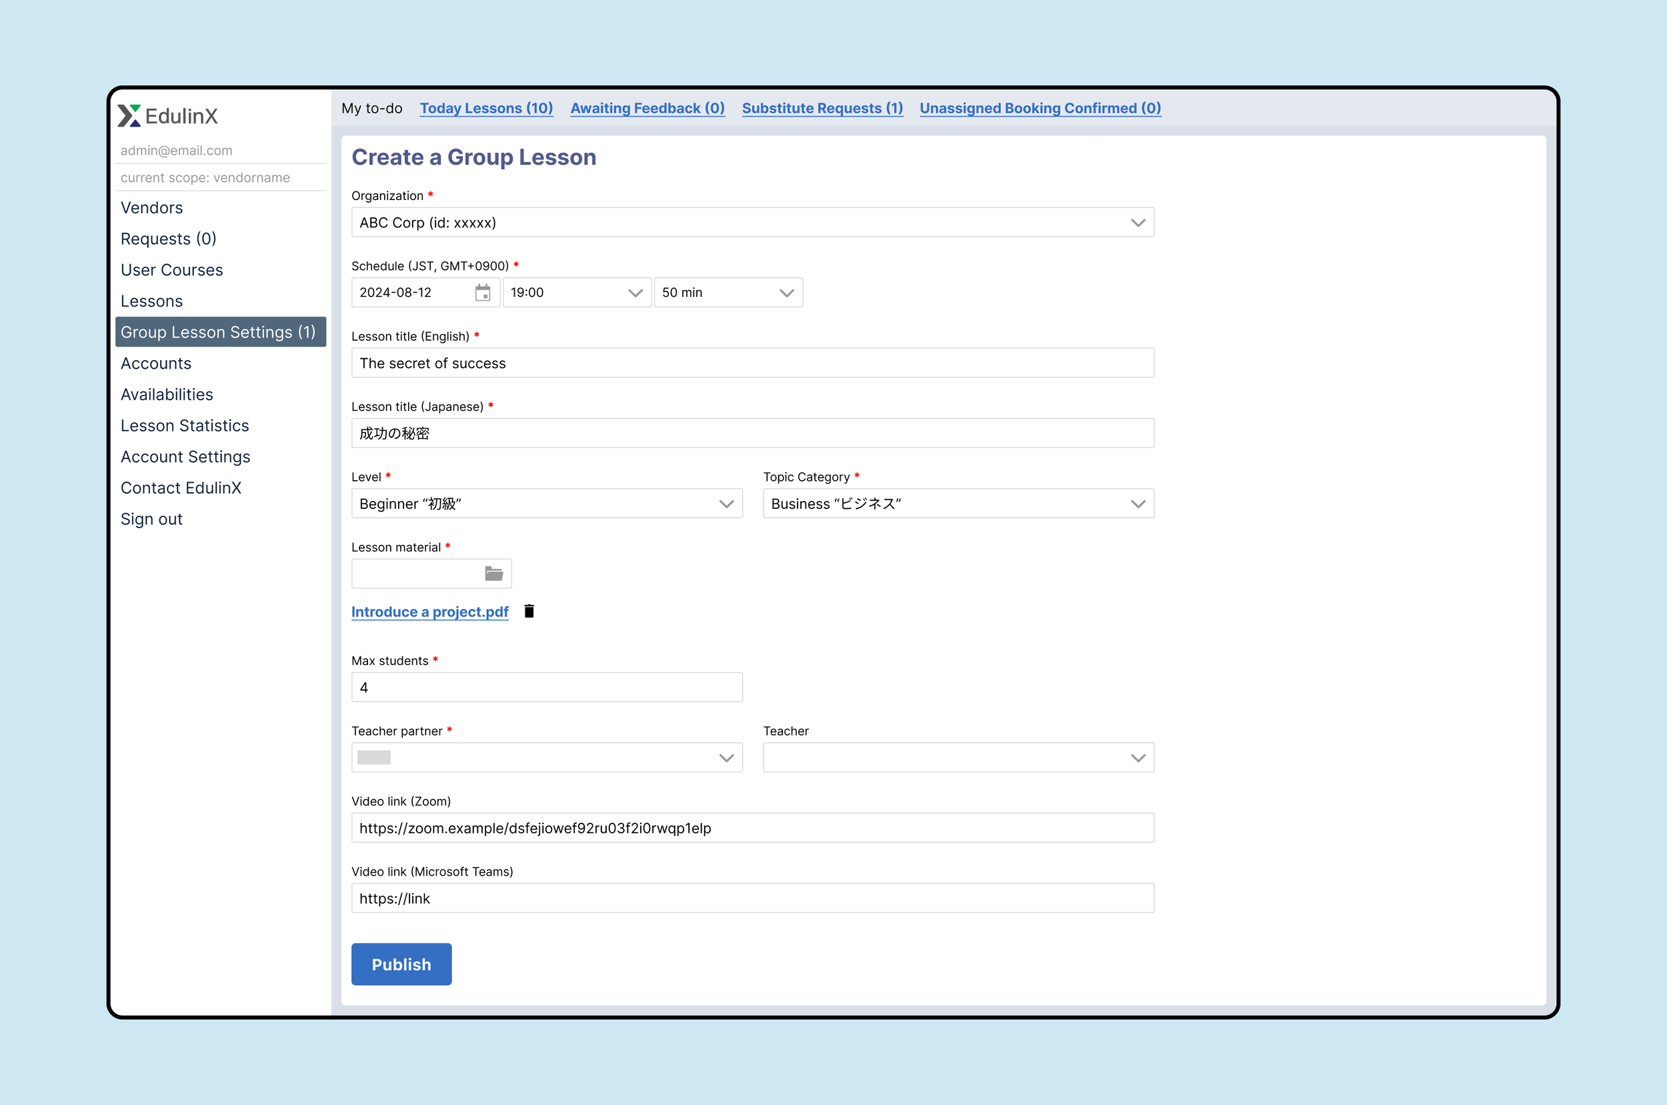The height and width of the screenshot is (1105, 1667).
Task: Expand the Level Beginner dropdown
Action: coord(546,504)
